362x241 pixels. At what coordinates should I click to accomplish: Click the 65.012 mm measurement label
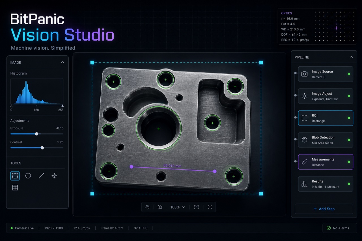(x=172, y=166)
